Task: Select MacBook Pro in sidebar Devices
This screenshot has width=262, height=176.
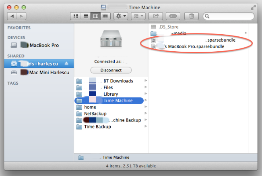Action: click(44, 45)
